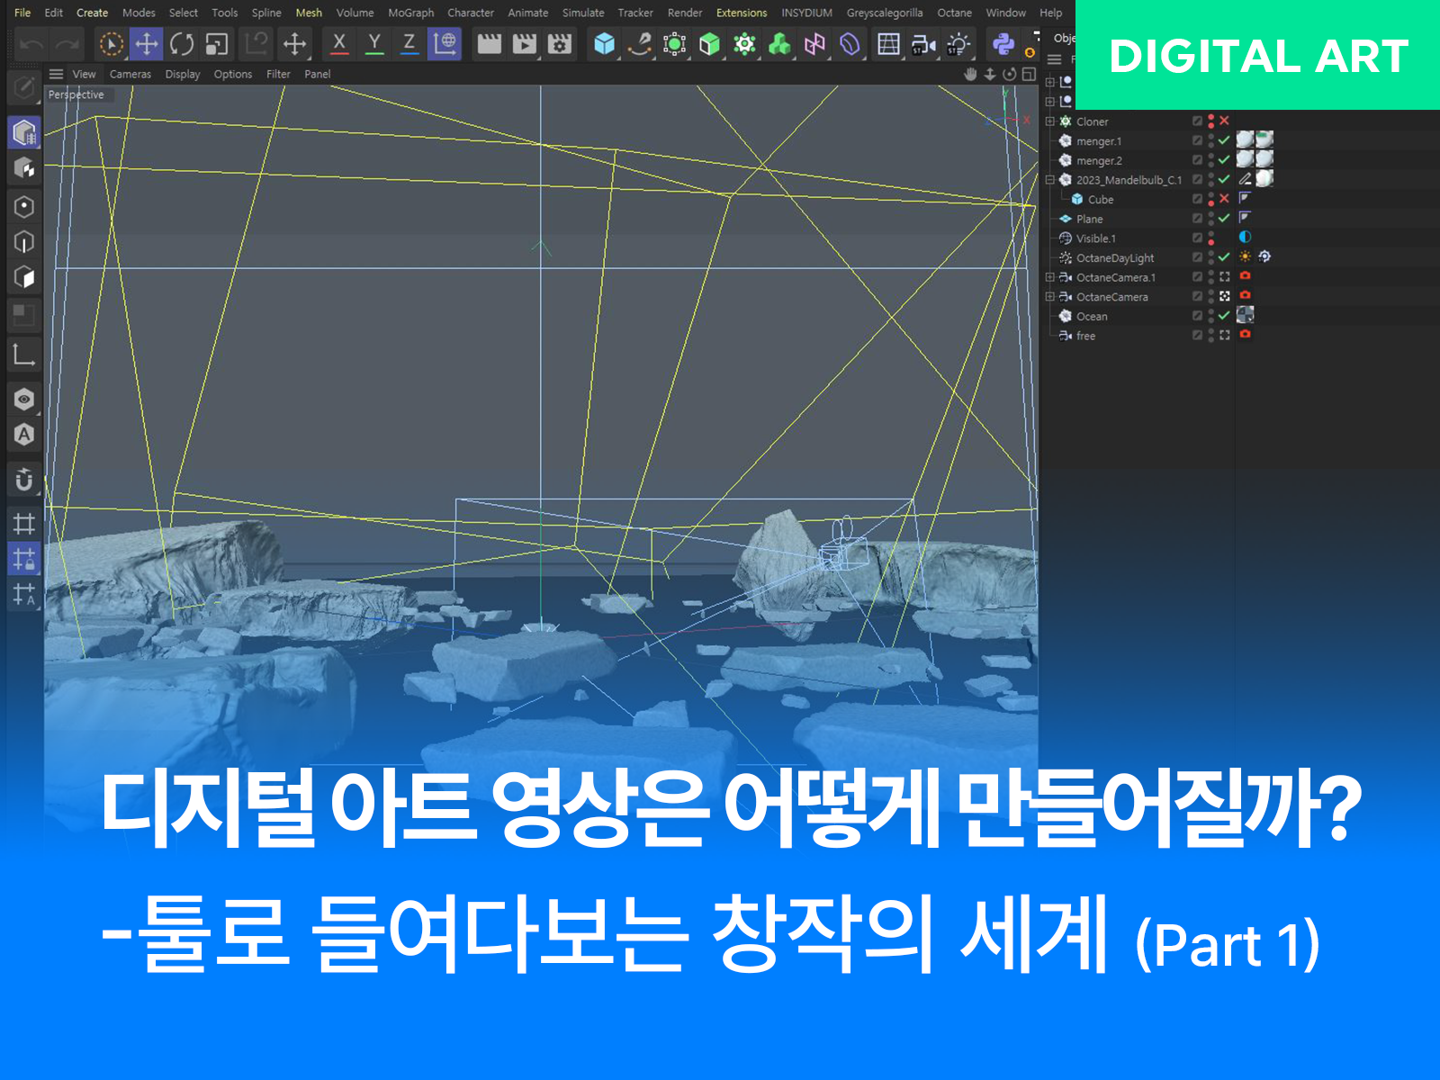This screenshot has height=1080, width=1440.
Task: Select the Ocean object in hierarchy
Action: click(1092, 317)
